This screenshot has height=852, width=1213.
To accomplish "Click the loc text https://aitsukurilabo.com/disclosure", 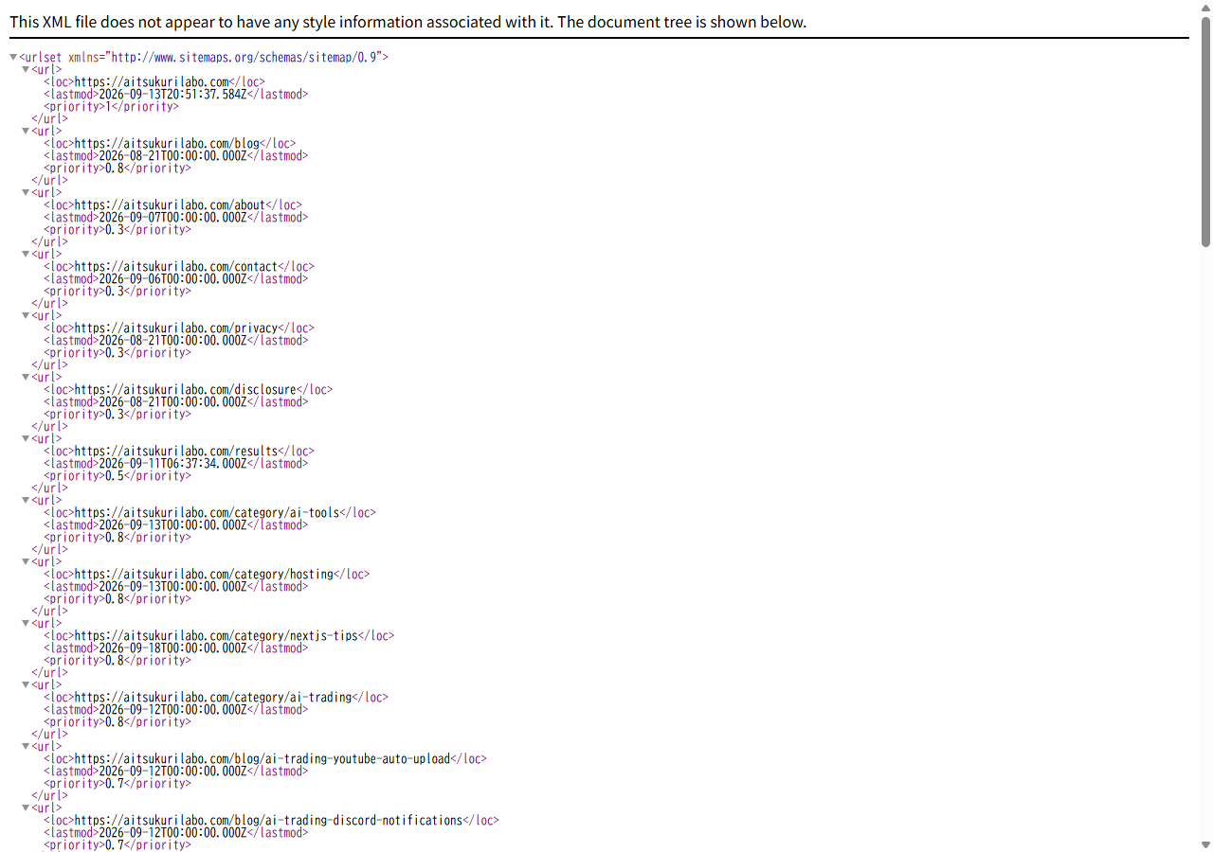I will point(186,390).
